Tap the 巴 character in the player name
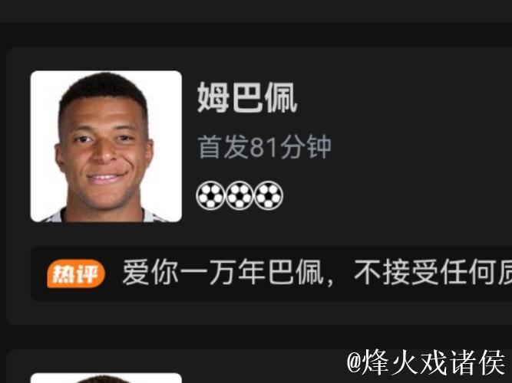The width and height of the screenshot is (512, 383). (247, 97)
